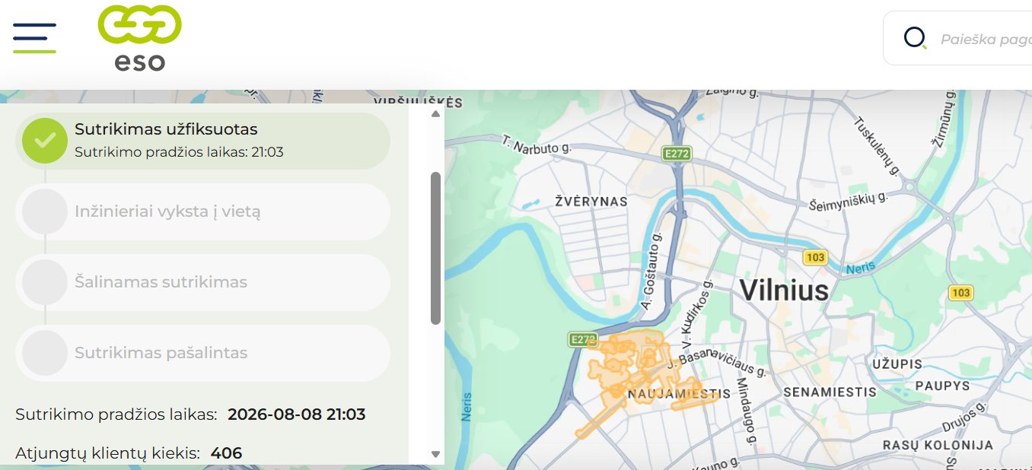Click the panel scrollbar up arrow
Image resolution: width=1032 pixels, height=470 pixels.
[436, 114]
